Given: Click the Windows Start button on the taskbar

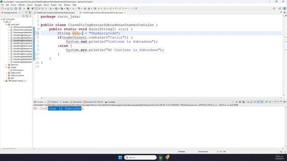Looking at the screenshot, I should (120, 157).
